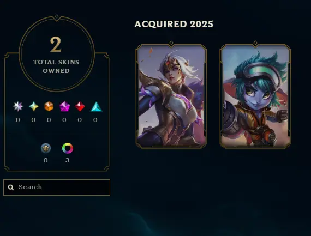Open the rainbow chroma color wheel icon
This screenshot has width=311, height=236.
click(68, 148)
